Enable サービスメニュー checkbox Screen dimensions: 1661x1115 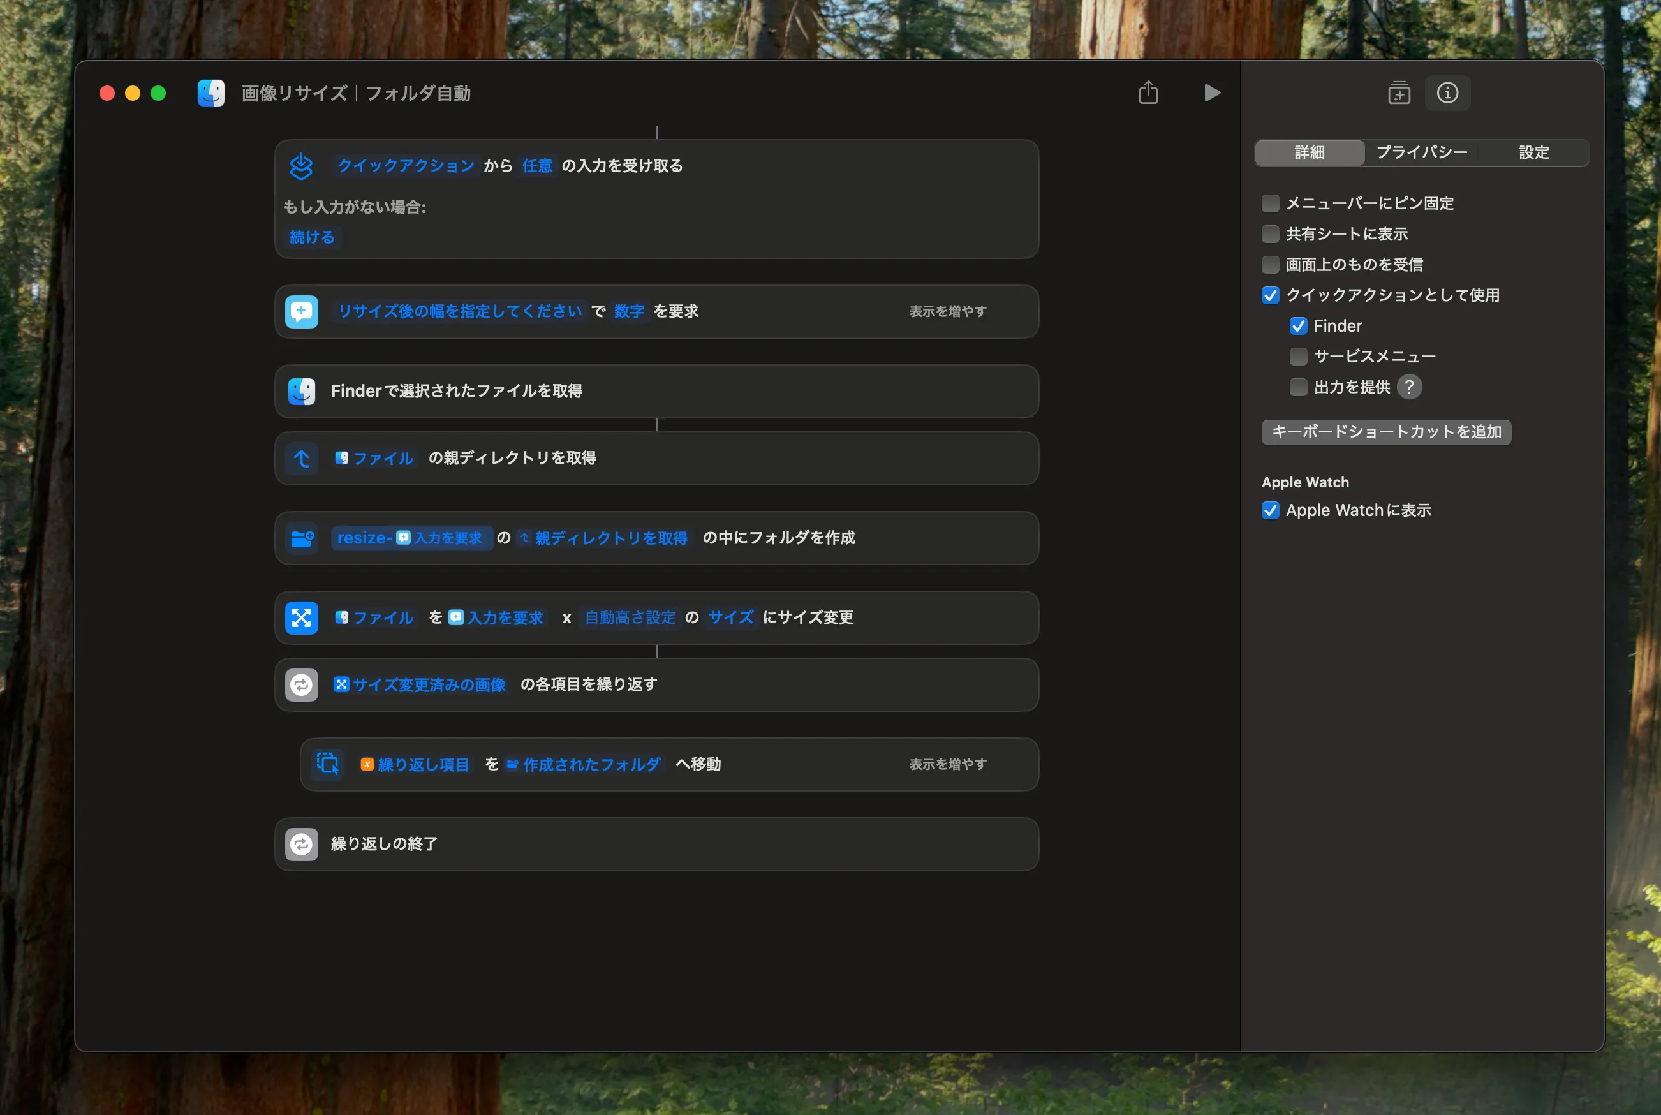tap(1297, 357)
